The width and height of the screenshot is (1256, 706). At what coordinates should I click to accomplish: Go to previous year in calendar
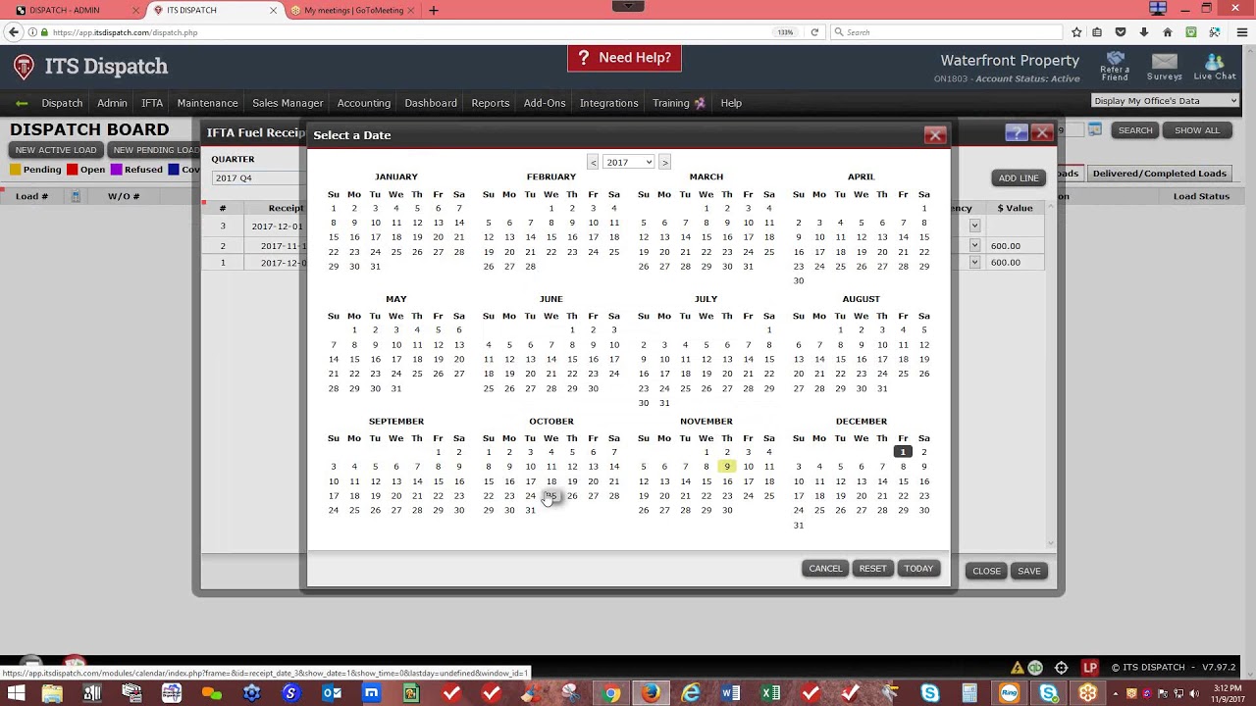coord(593,162)
